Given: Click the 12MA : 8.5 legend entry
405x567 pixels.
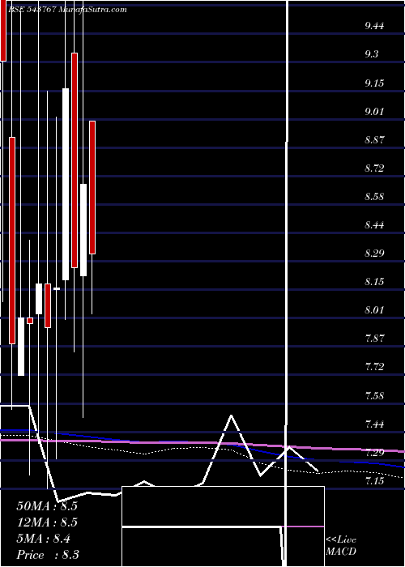Looking at the screenshot, I should pyautogui.click(x=47, y=522).
